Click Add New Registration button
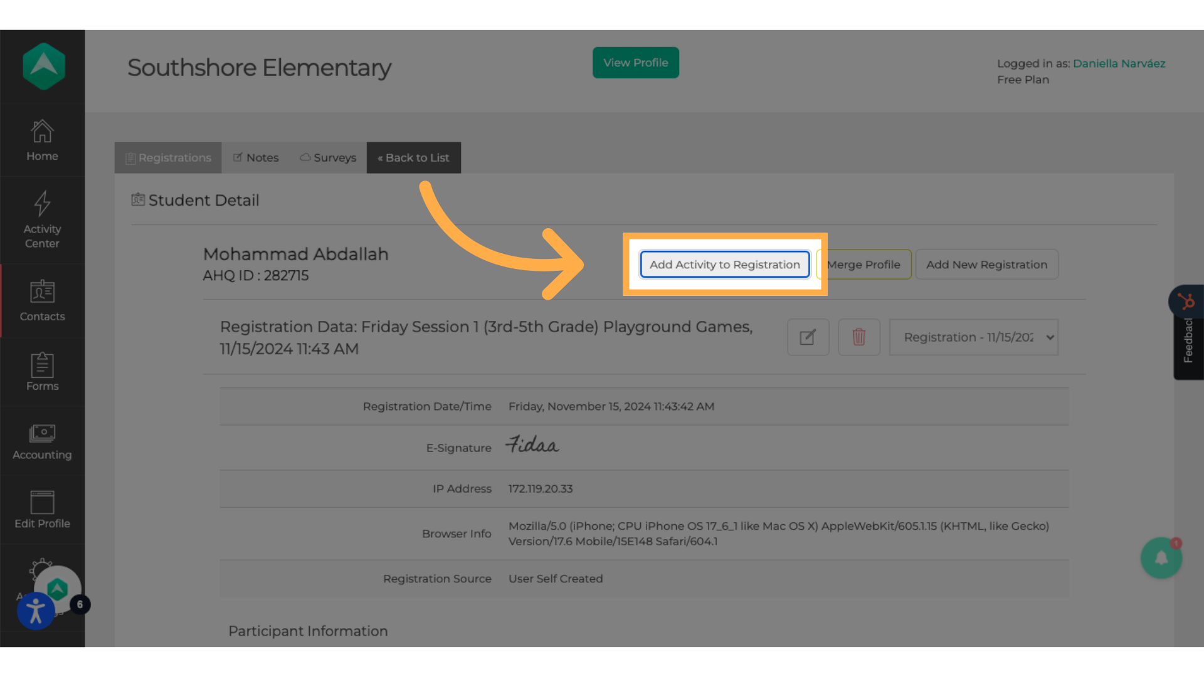The image size is (1204, 677). point(987,265)
